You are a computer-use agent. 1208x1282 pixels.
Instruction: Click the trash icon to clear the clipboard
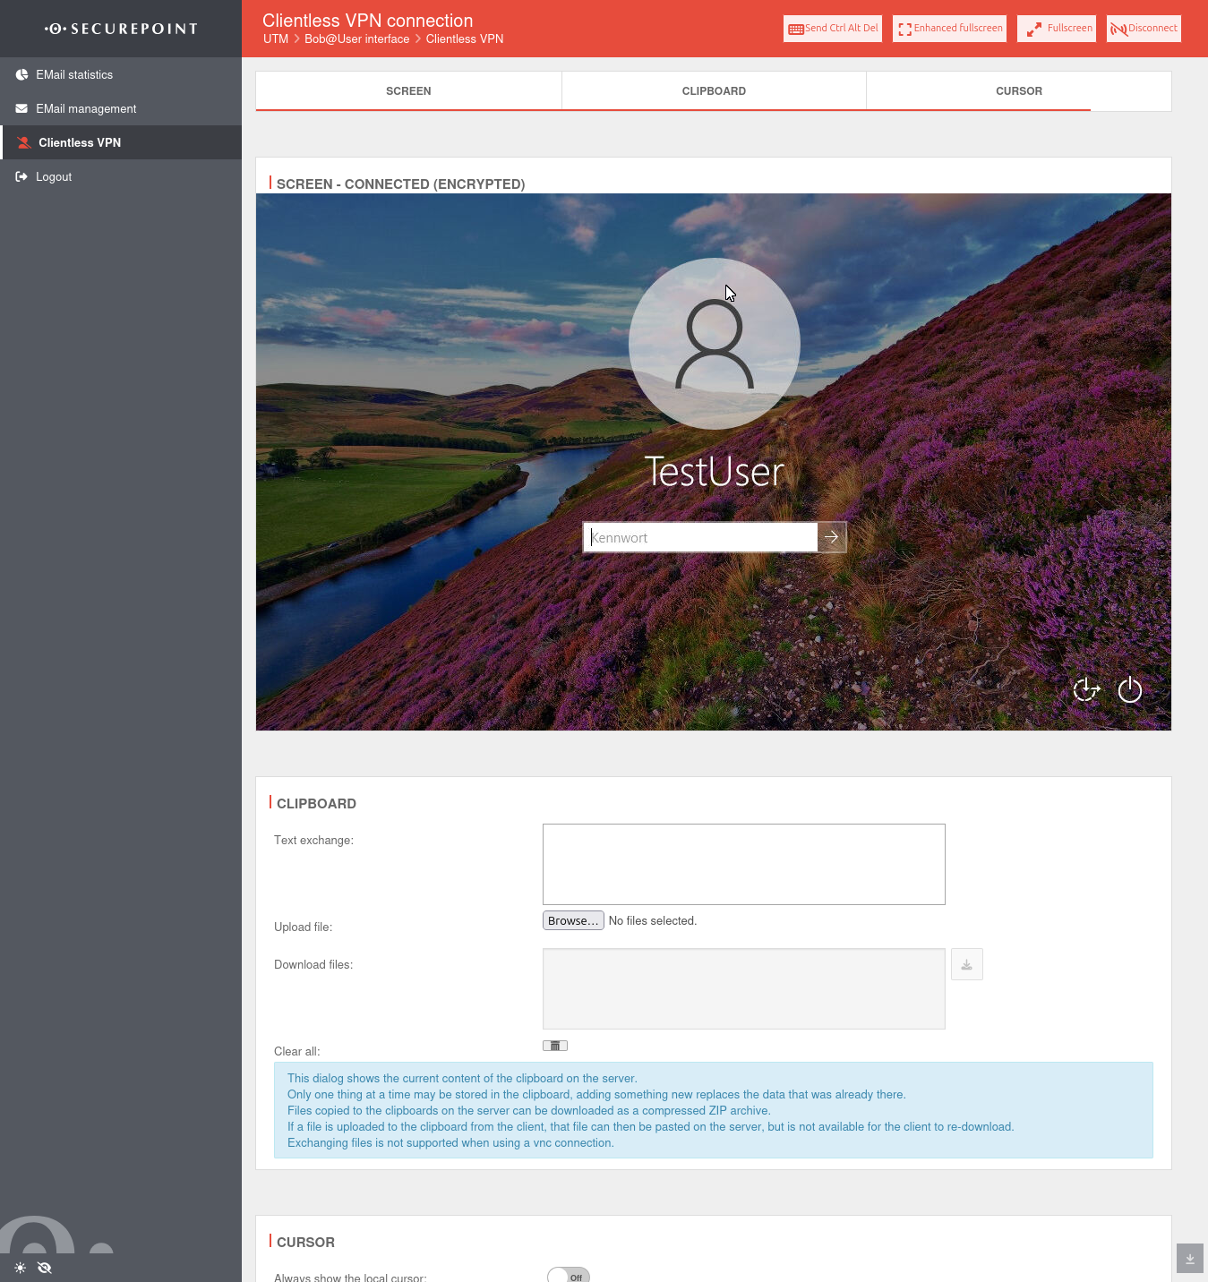click(x=555, y=1046)
